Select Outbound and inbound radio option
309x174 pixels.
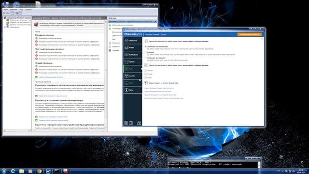146,58
